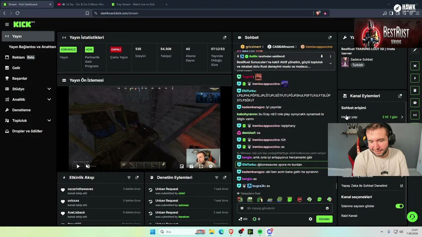
Task: Bookmark this page in address bar
Action: pos(87,13)
